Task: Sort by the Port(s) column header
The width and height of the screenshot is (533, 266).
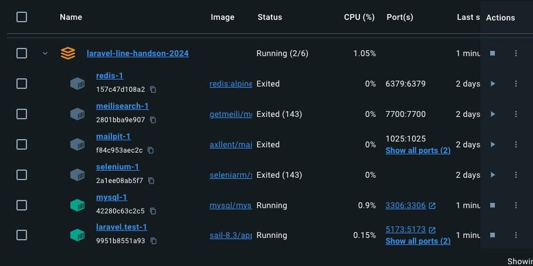Action: coord(400,17)
